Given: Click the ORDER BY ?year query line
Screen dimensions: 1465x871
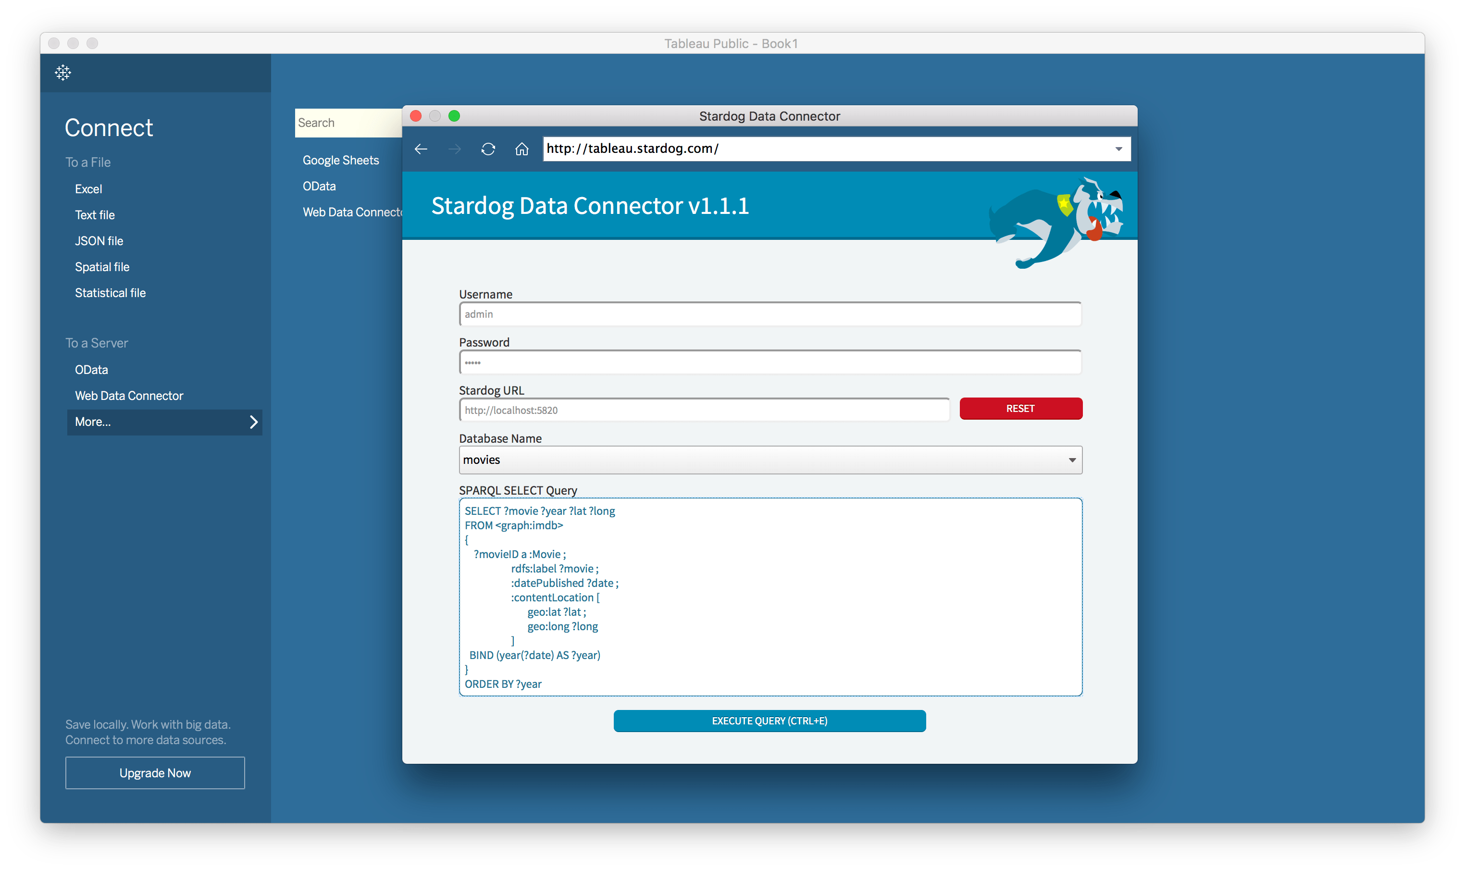Looking at the screenshot, I should [x=503, y=684].
